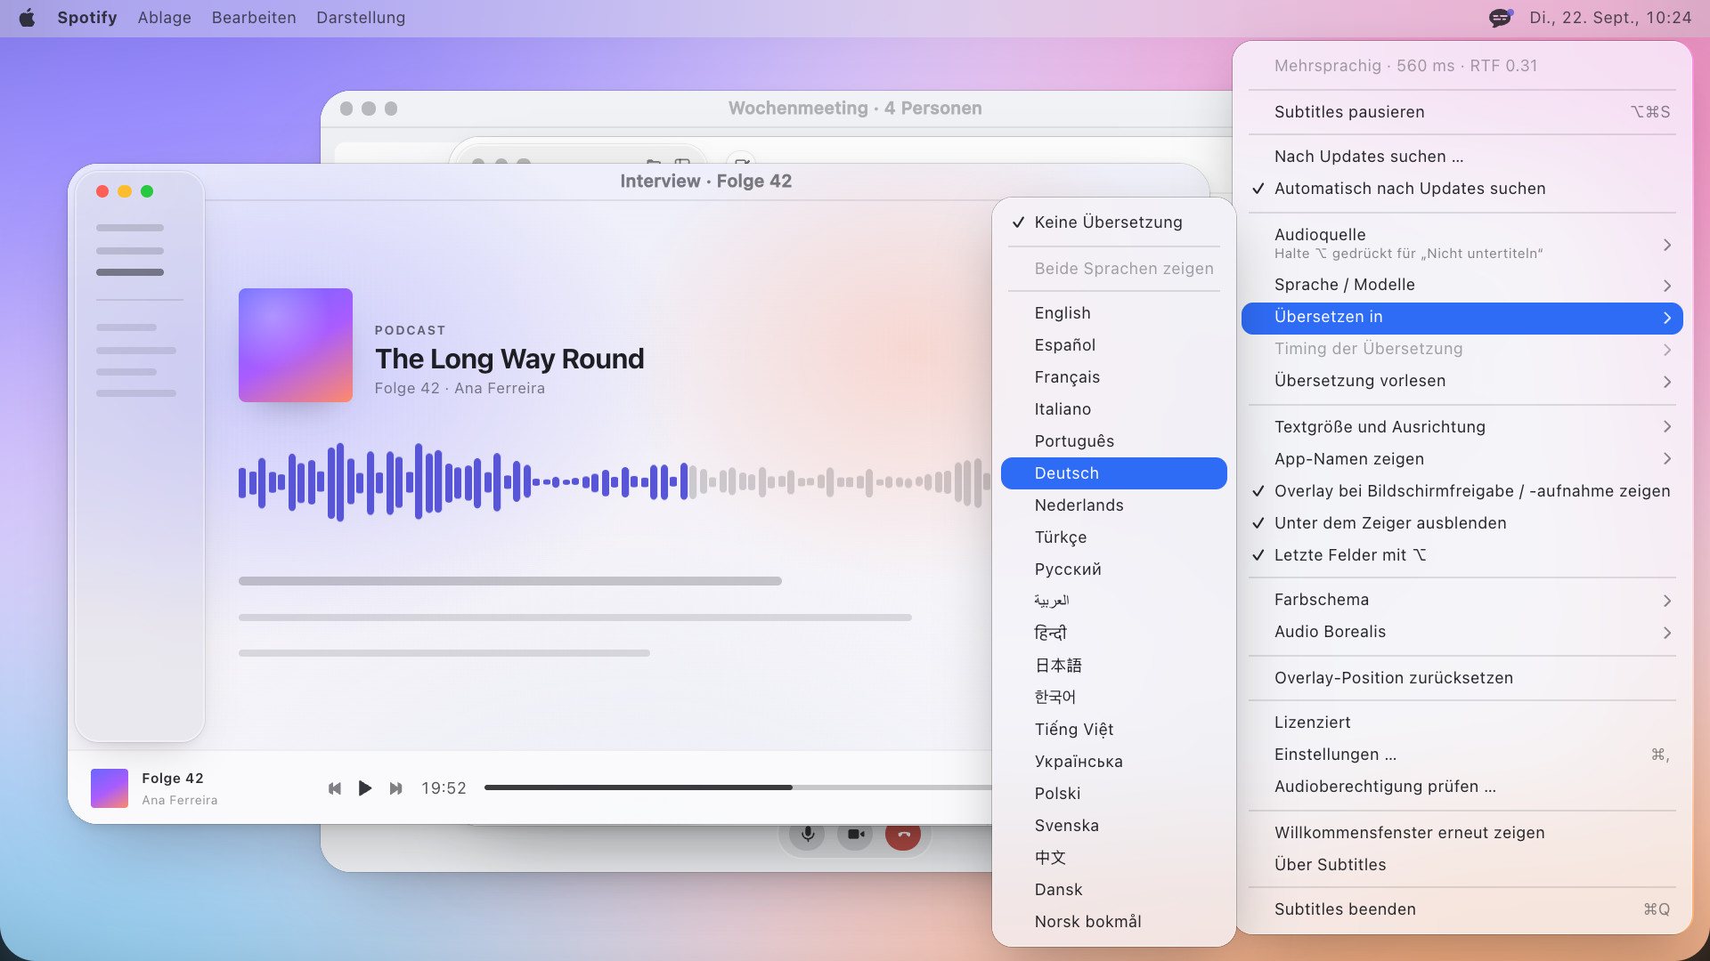Image resolution: width=1710 pixels, height=961 pixels.
Task: Select Overlay-Position zurücksetzen
Action: [x=1462, y=678]
